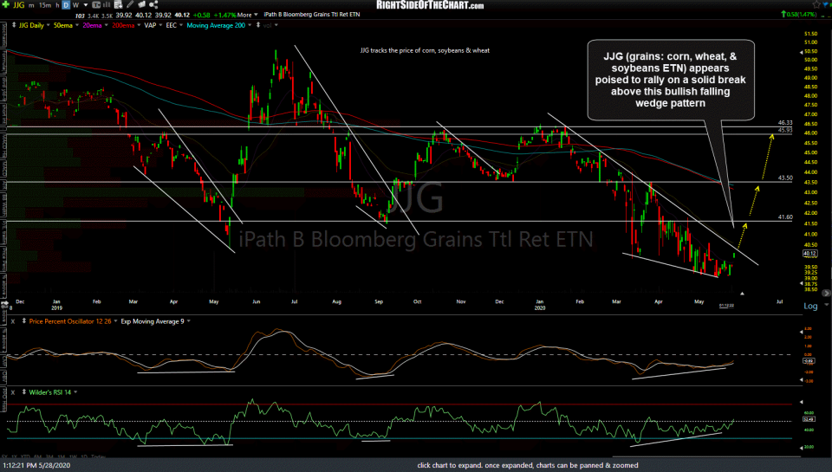832x472 pixels.
Task: Open the vol dropdown arrow
Action: (x=276, y=25)
